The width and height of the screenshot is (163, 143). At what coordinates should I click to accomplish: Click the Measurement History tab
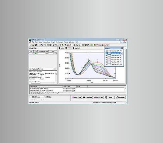click(x=51, y=93)
